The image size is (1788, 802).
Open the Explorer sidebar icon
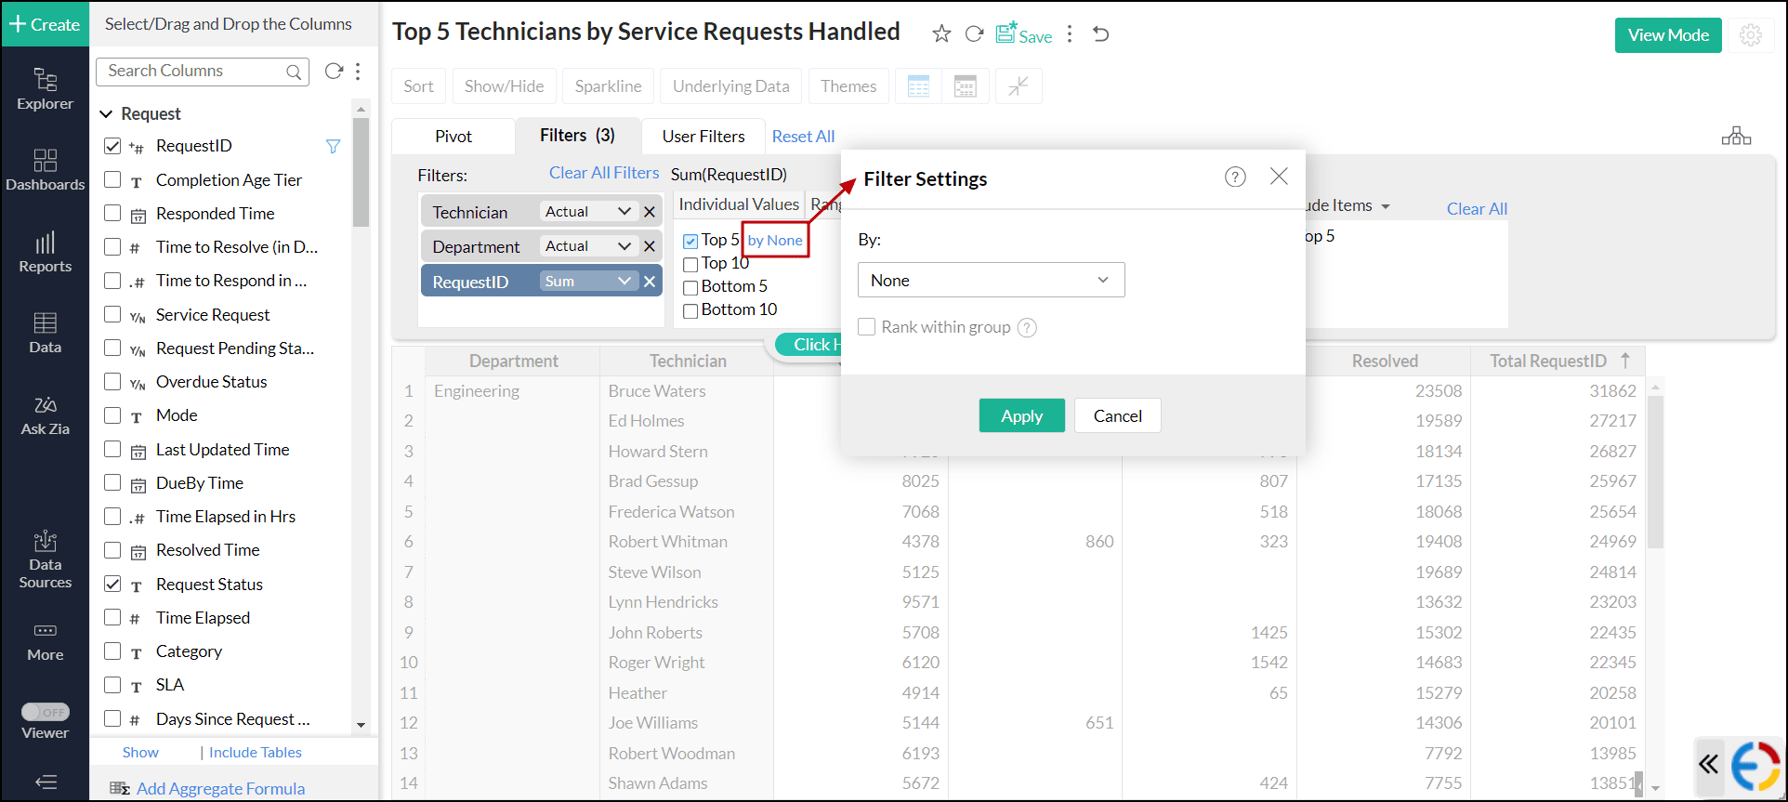(45, 89)
